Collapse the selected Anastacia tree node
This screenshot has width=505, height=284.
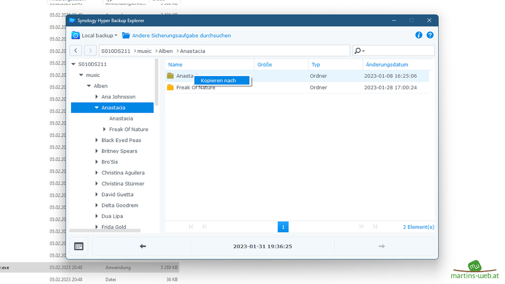tap(97, 108)
